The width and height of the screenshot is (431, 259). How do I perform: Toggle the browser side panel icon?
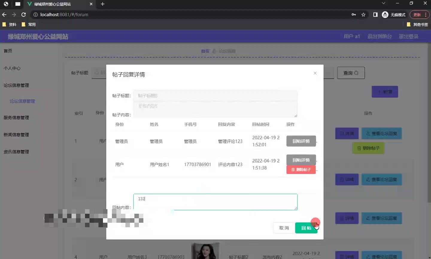click(x=375, y=14)
